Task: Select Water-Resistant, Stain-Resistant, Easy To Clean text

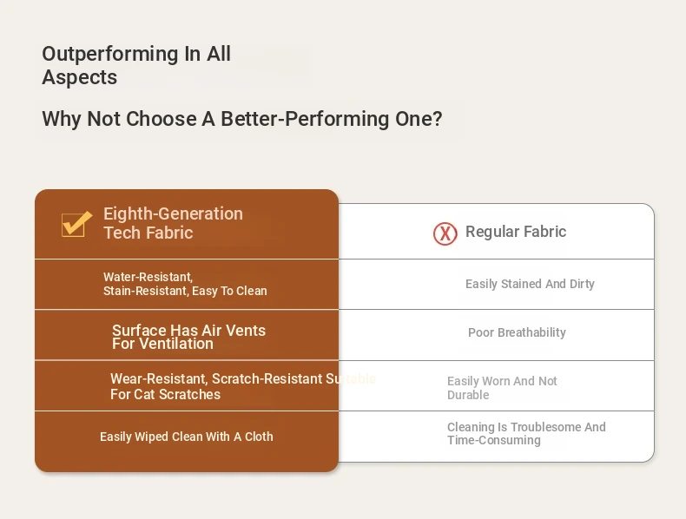Action: pyautogui.click(x=185, y=284)
